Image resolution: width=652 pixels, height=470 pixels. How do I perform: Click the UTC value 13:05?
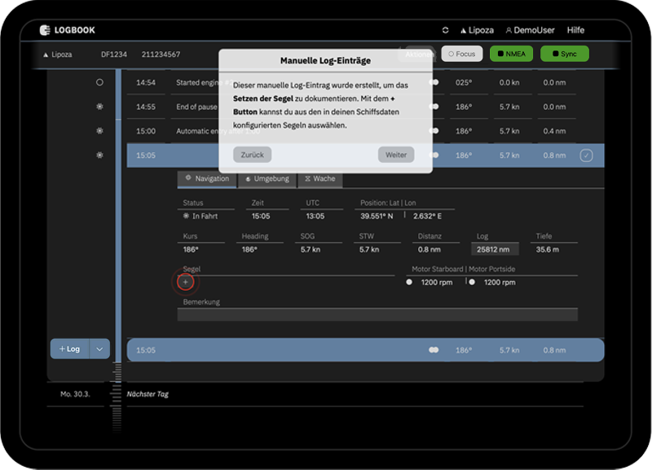pos(315,216)
